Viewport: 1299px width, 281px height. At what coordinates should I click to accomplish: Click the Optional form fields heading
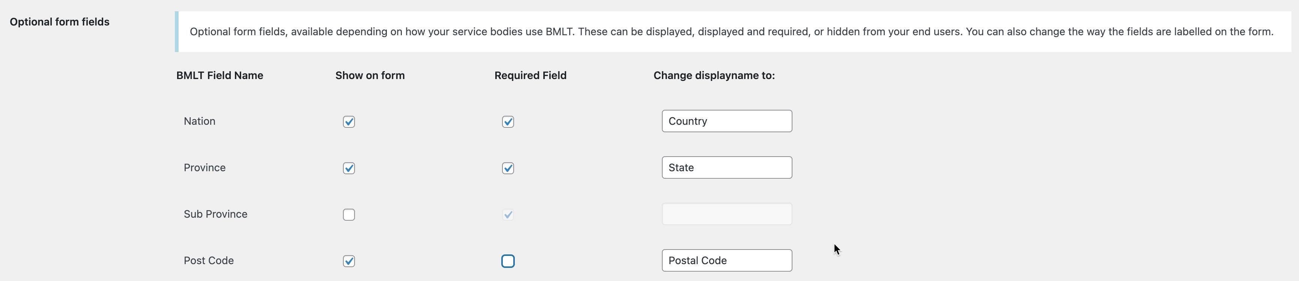point(60,22)
